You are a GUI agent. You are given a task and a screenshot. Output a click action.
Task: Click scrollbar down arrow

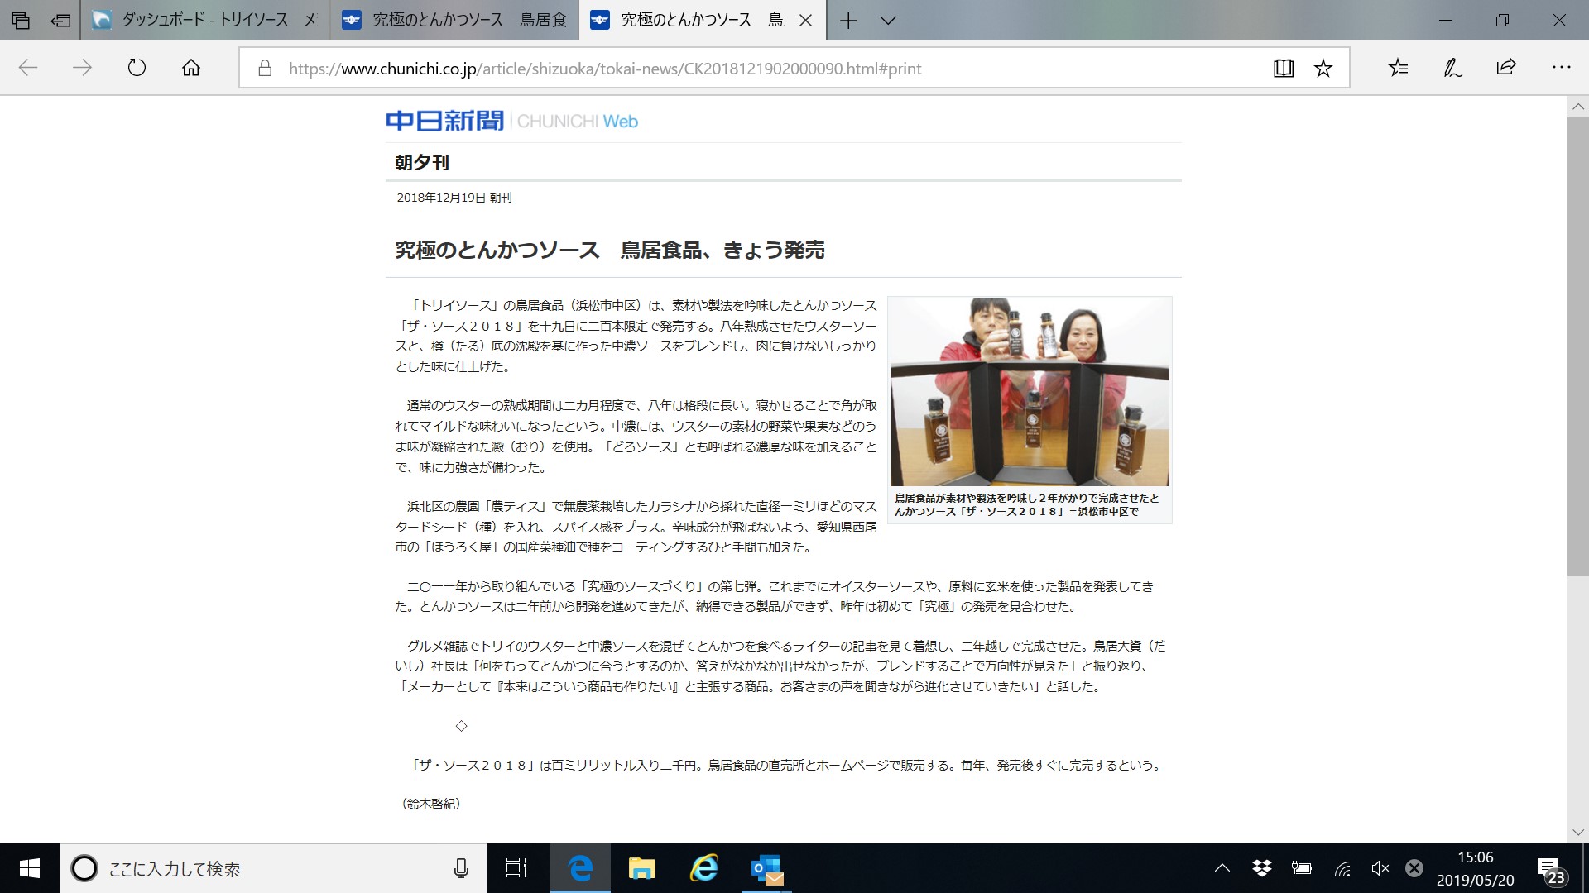(1577, 832)
